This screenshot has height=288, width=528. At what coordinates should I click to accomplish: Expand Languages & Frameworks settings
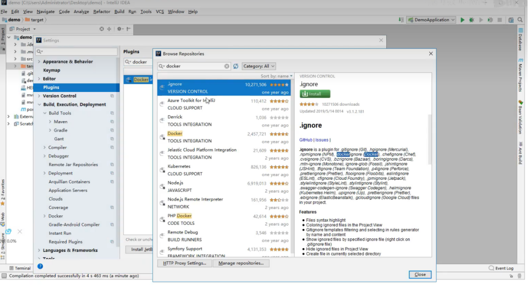39,250
